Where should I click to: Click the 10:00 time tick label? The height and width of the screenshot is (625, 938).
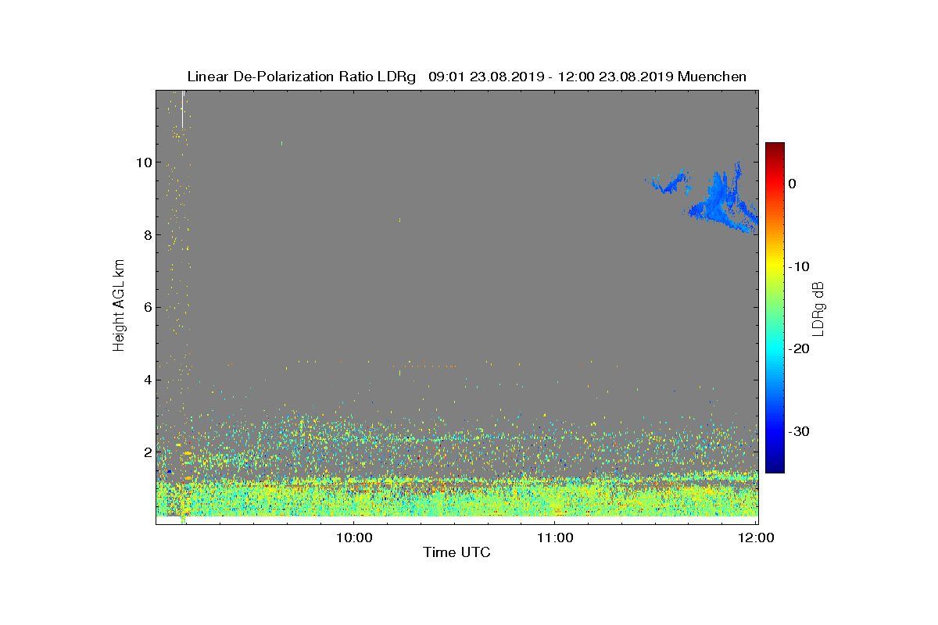(353, 537)
